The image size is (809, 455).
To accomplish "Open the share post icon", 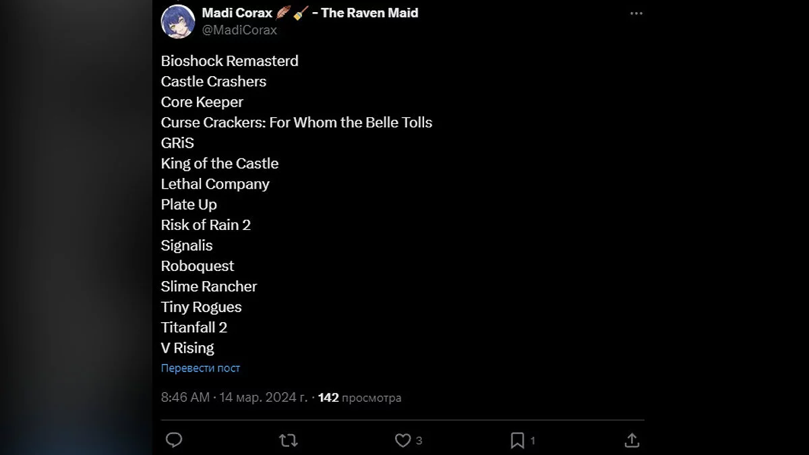I will [x=632, y=440].
